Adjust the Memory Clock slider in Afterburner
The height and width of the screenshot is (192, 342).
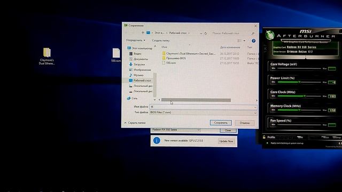pos(299,110)
